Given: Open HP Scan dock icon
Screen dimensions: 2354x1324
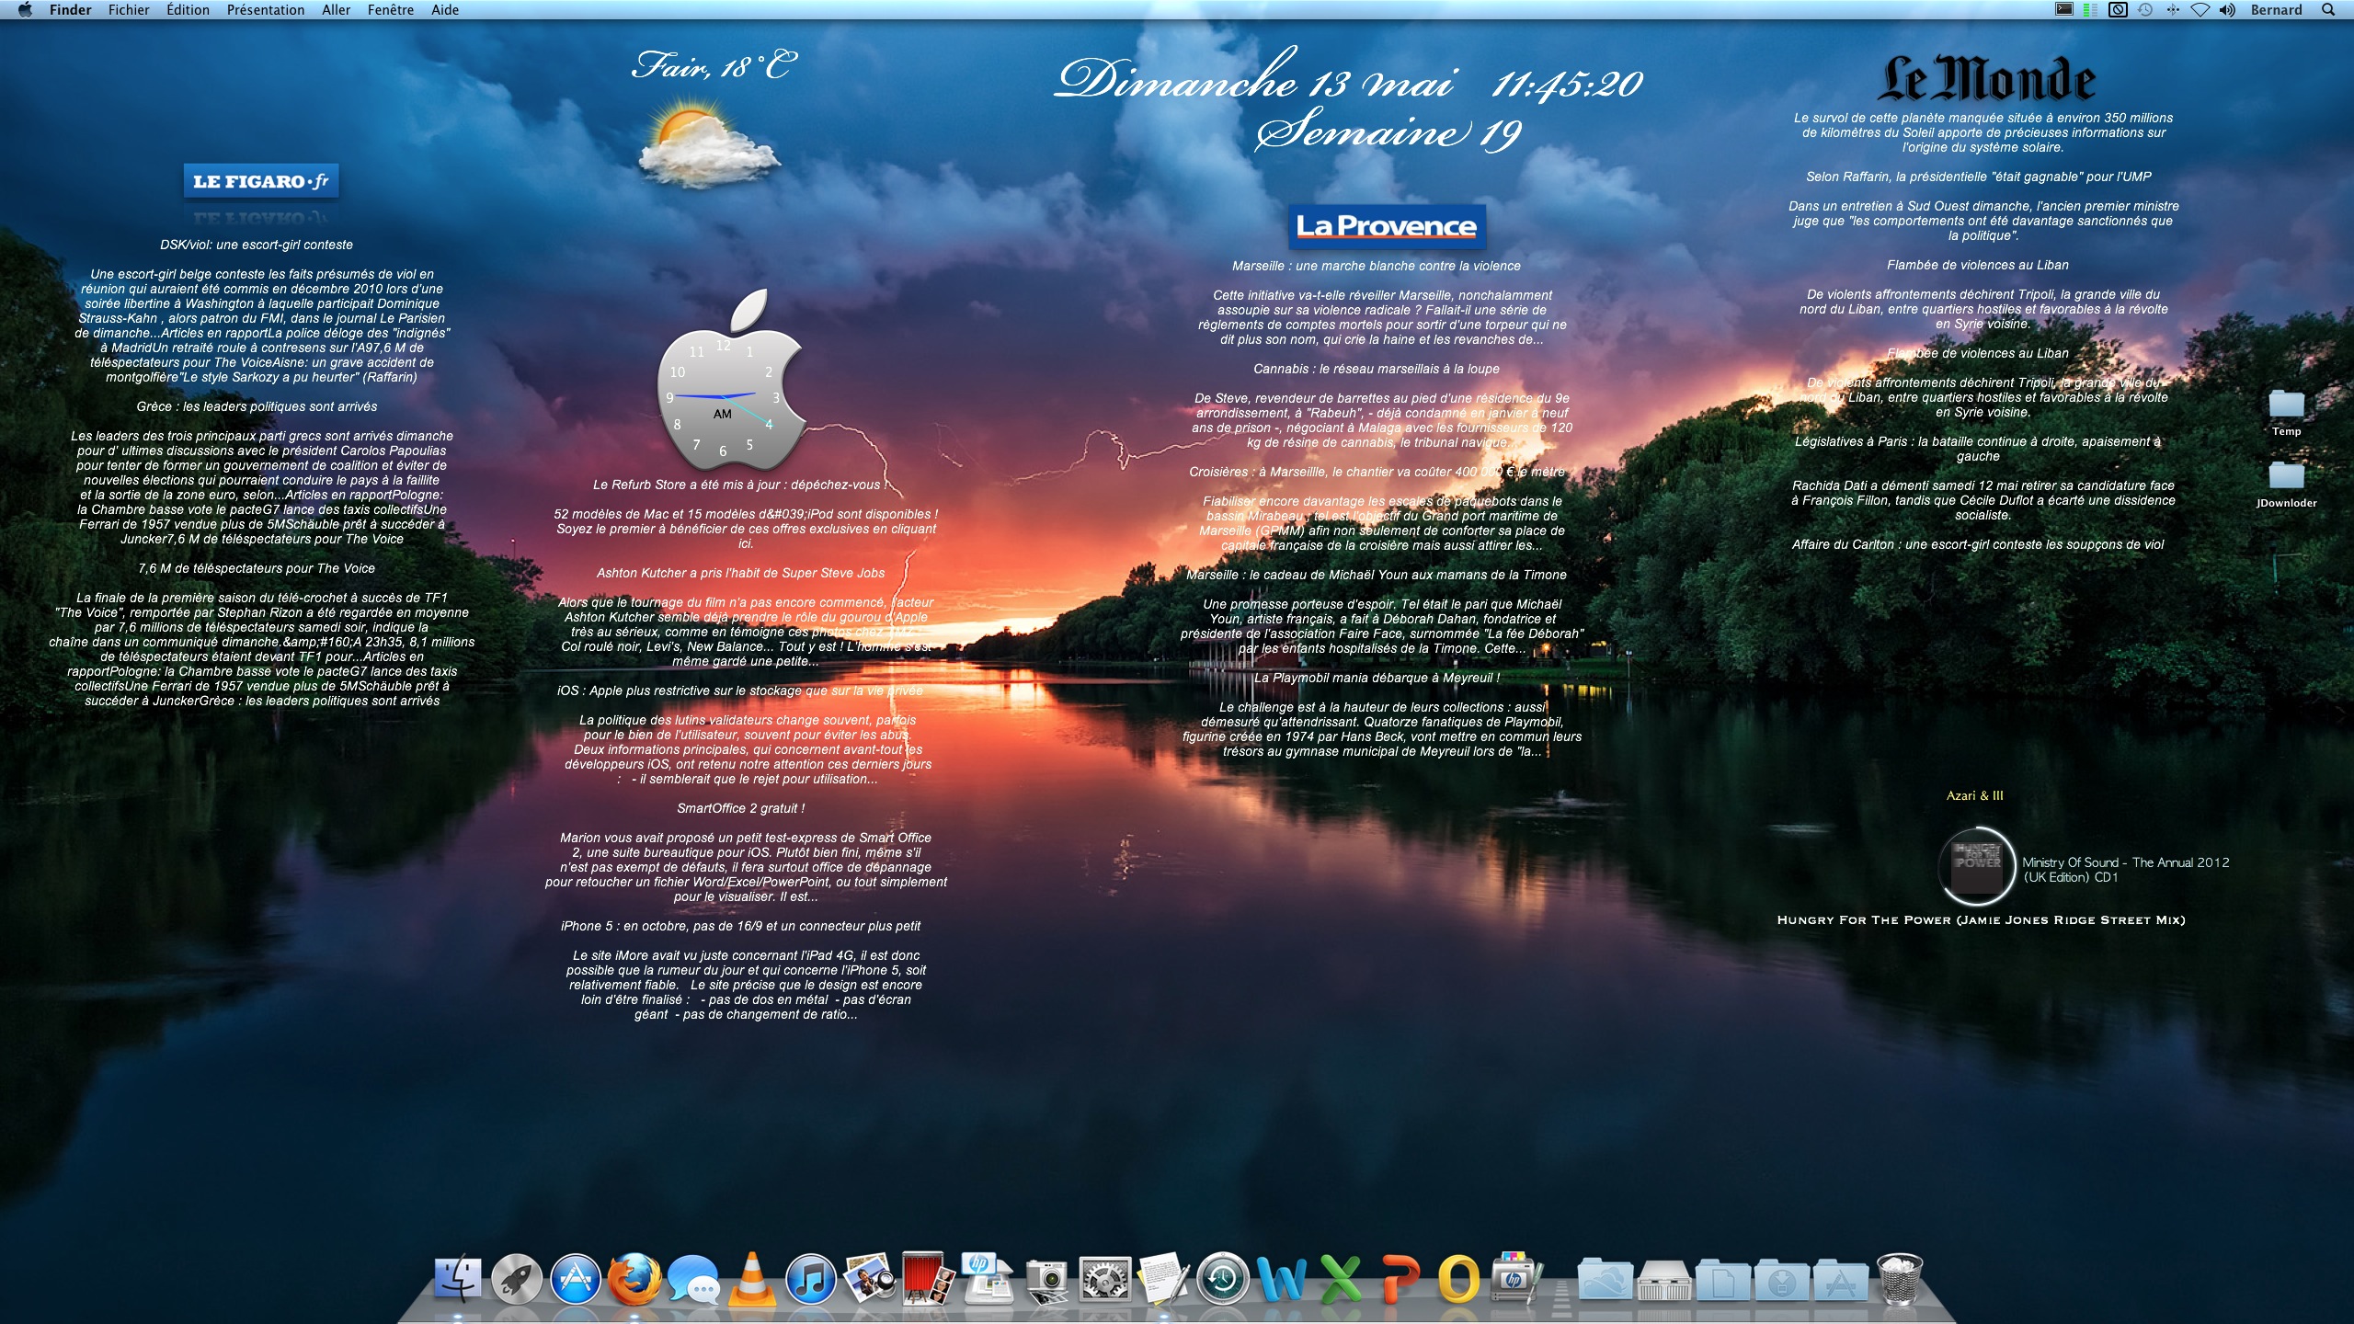Looking at the screenshot, I should (x=988, y=1278).
